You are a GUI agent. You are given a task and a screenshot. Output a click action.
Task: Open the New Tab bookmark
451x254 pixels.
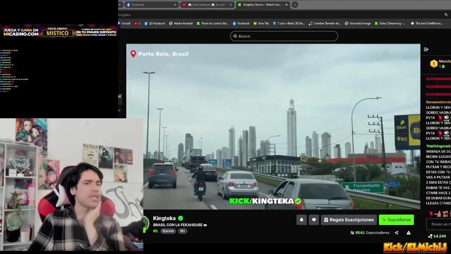[x=260, y=23]
